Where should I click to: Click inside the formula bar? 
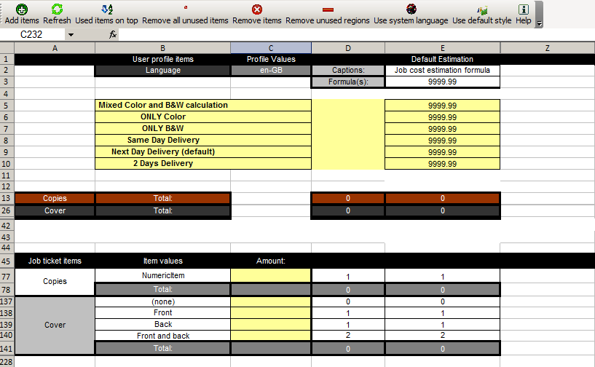tap(350, 34)
